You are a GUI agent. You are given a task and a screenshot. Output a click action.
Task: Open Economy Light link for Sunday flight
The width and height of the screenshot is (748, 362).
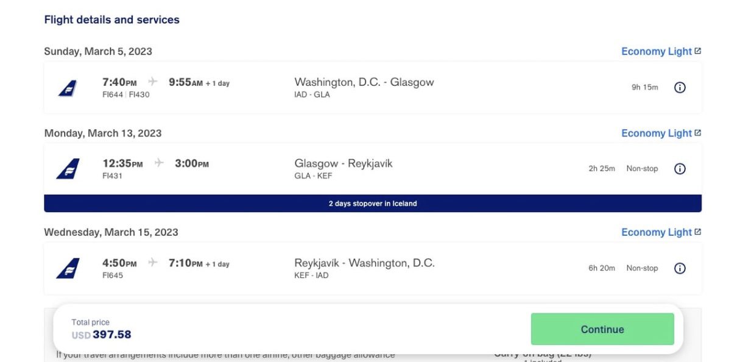coord(656,52)
